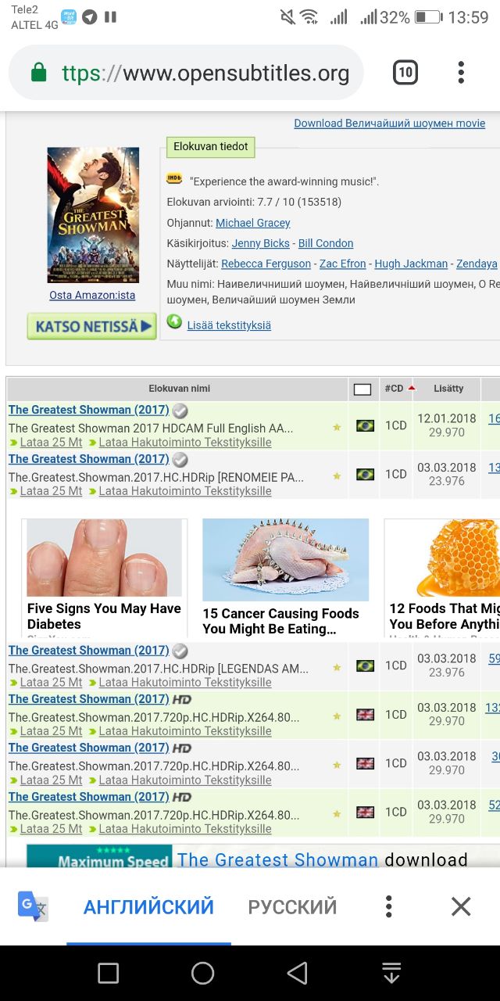The width and height of the screenshot is (500, 1001).
Task: Open Download Величайший шоумен movie link
Action: [390, 124]
